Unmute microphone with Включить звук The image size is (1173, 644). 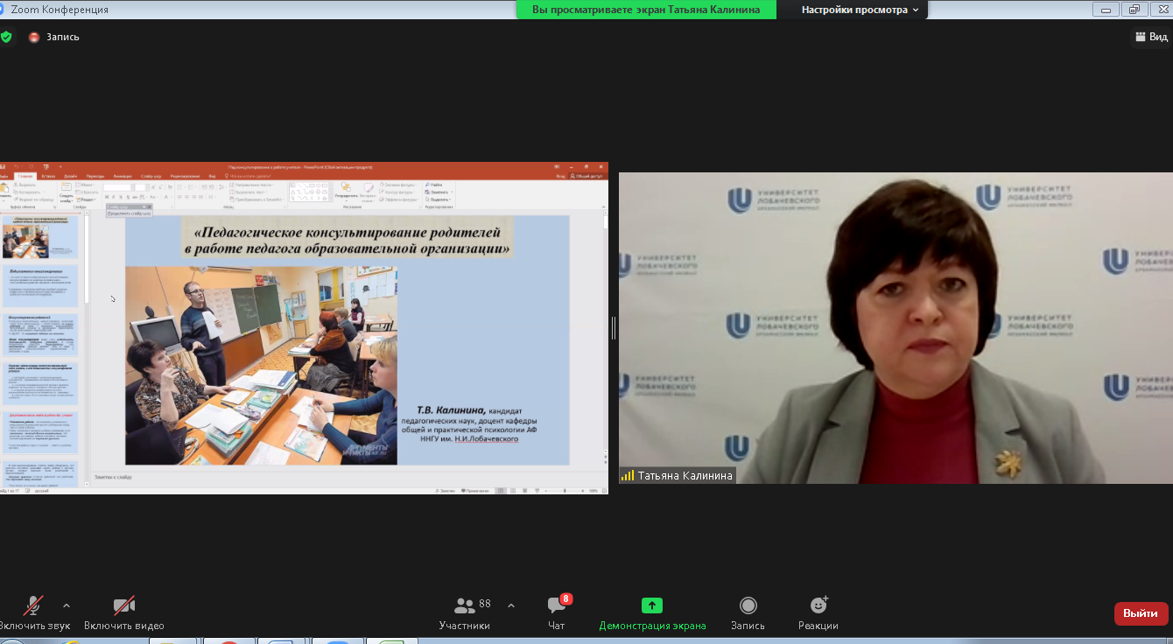point(35,612)
